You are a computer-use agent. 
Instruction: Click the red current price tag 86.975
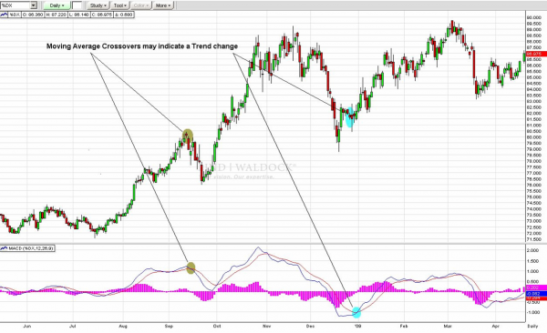(x=536, y=54)
